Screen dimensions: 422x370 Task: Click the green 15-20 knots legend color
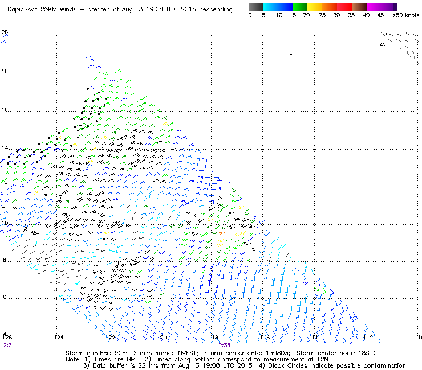click(x=300, y=7)
